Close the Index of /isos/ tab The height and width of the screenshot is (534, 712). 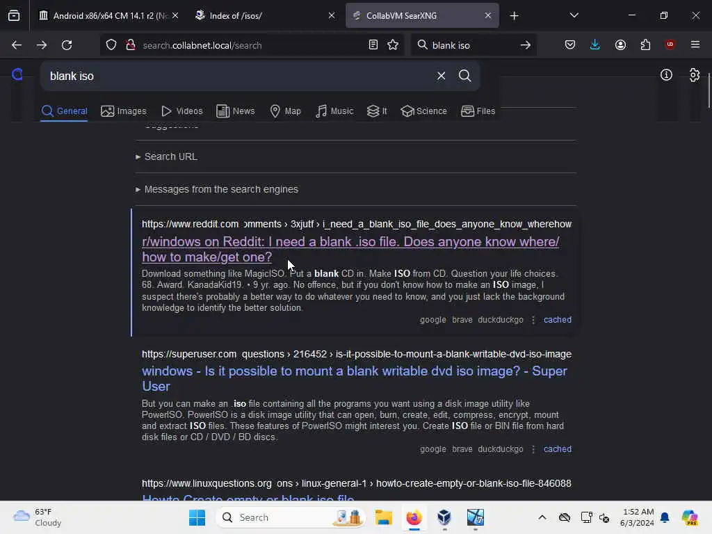(332, 15)
